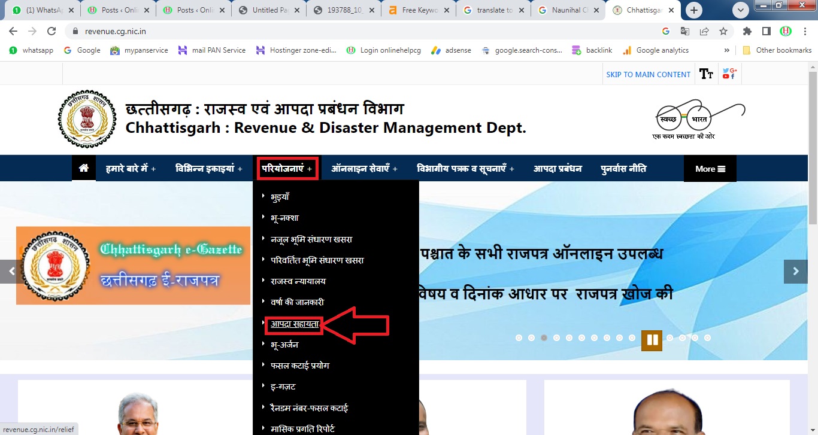Reload the page with refresh icon

[x=51, y=32]
